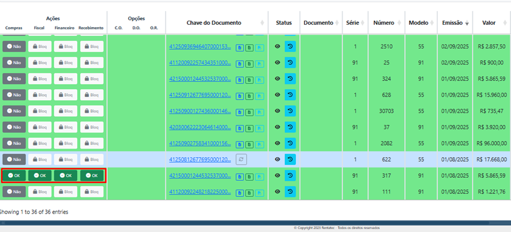
Task: Click the Compras OK button in highlighted row
Action: pos(14,176)
